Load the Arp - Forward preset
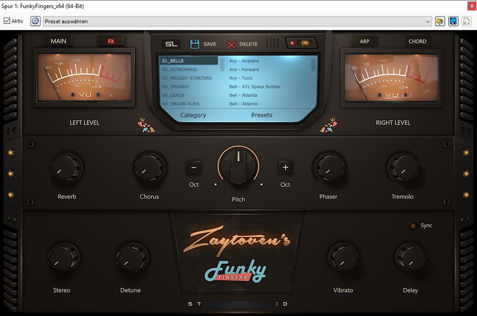This screenshot has height=316, width=477. 244,69
